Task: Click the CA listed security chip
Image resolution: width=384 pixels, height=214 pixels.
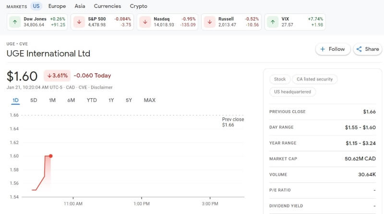Action: point(315,79)
